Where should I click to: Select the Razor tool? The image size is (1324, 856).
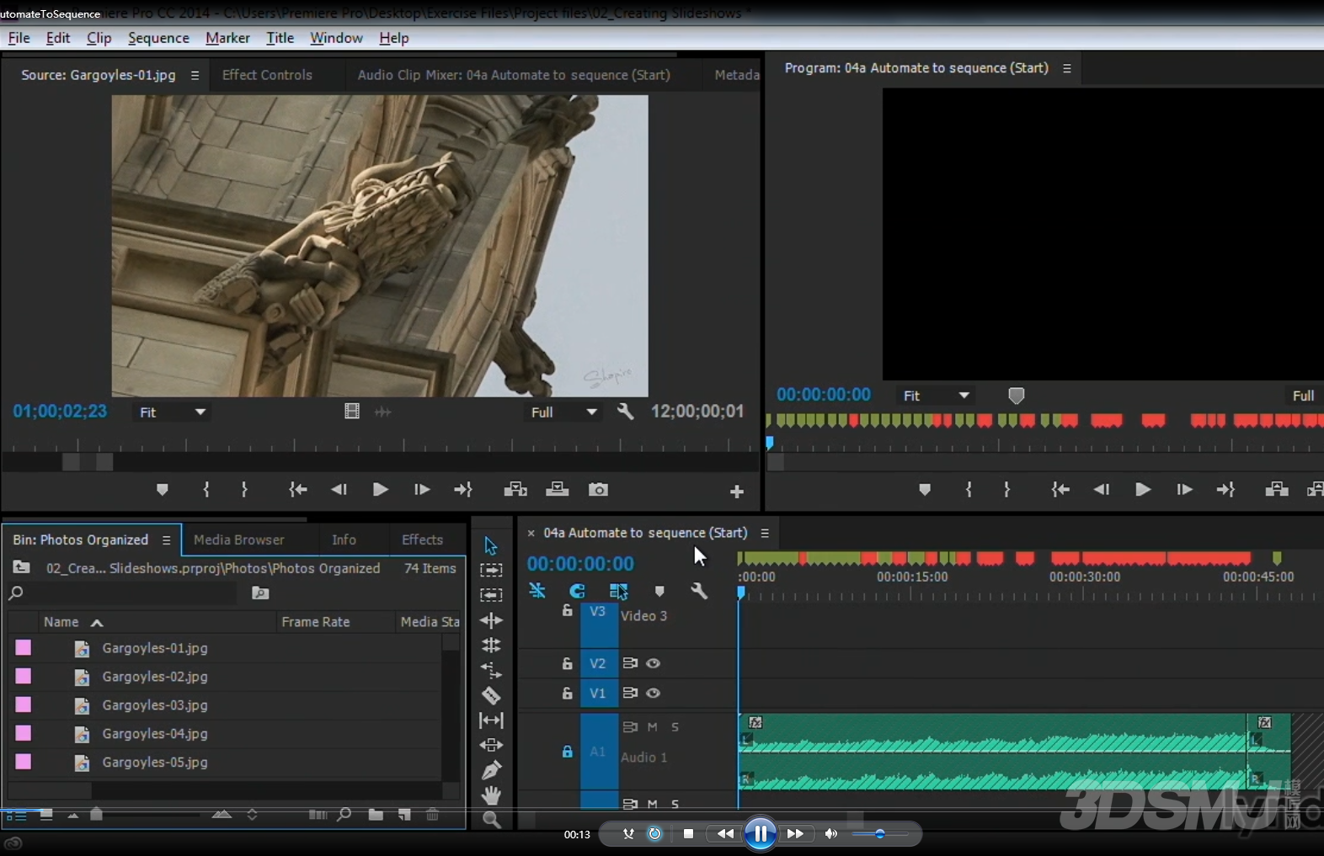(x=491, y=695)
